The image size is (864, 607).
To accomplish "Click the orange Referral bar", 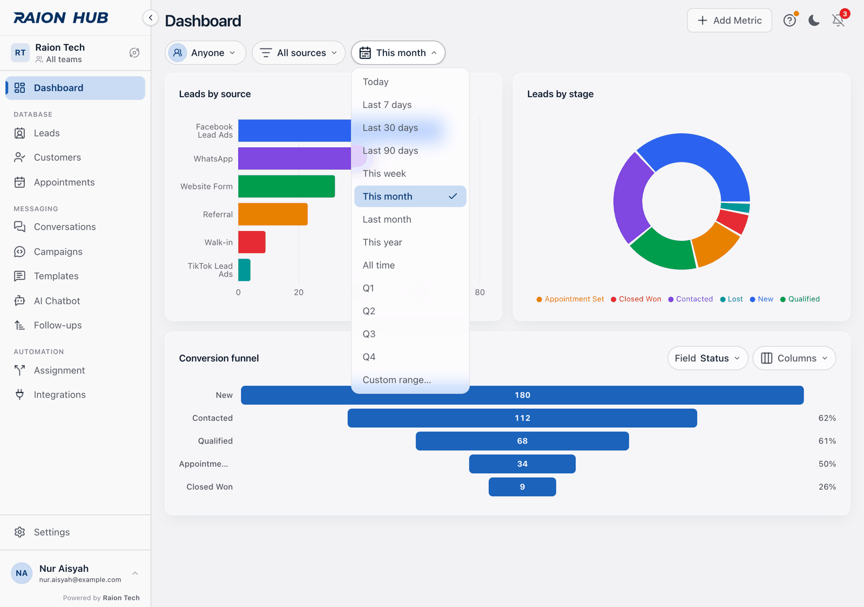I will 273,214.
